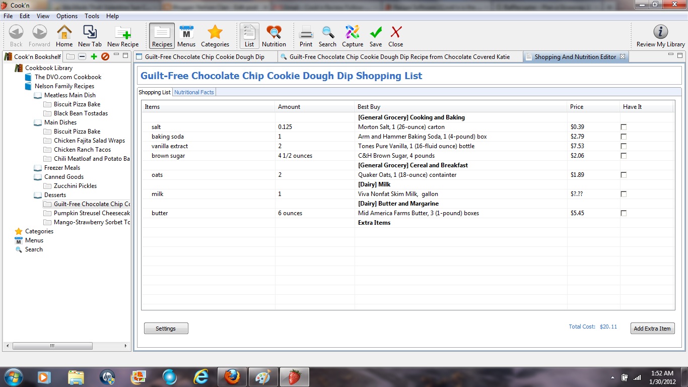The width and height of the screenshot is (688, 387).
Task: Open the Menus calendar tool
Action: coord(186,36)
